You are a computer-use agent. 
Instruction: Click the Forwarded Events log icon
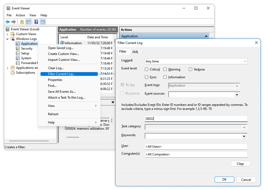(x=18, y=63)
